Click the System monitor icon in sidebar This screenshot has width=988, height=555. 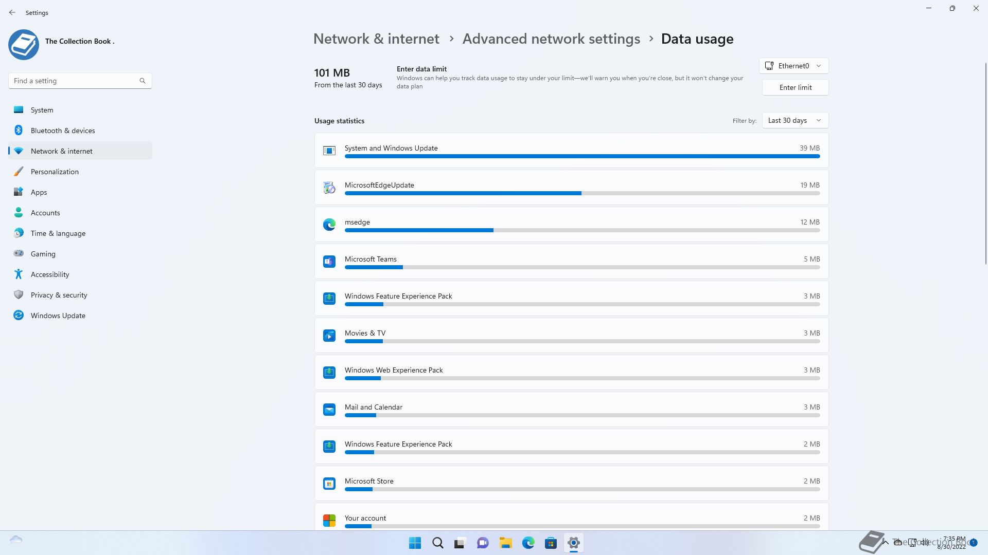pos(19,109)
